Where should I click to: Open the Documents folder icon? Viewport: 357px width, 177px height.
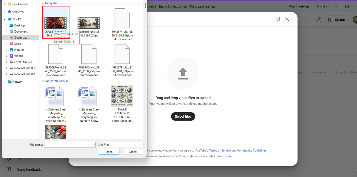(x=11, y=31)
